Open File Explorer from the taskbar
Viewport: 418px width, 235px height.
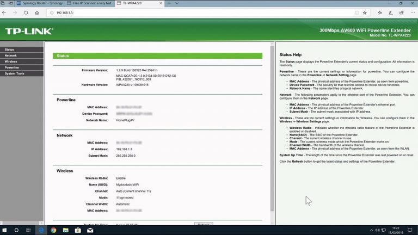coord(65,230)
